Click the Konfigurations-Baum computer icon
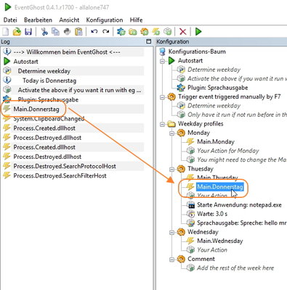 point(163,51)
